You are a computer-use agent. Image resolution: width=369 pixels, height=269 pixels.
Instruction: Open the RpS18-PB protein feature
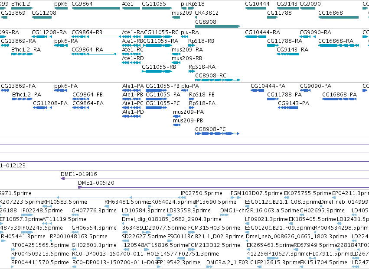click(192, 99)
